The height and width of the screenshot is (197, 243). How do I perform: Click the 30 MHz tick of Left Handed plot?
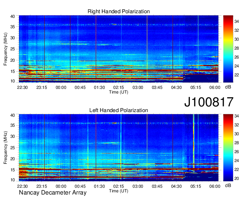13,136
